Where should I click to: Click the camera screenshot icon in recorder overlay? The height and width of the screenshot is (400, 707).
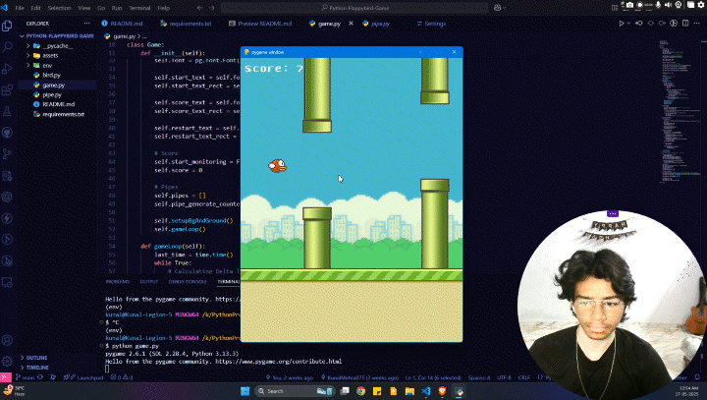click(629, 5)
